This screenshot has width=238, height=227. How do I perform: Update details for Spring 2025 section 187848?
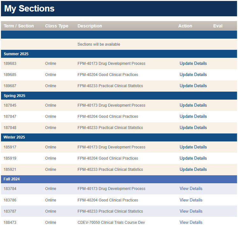193,128
